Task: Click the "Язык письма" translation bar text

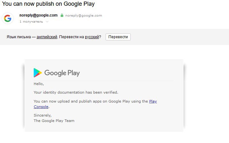Action: coord(18,37)
